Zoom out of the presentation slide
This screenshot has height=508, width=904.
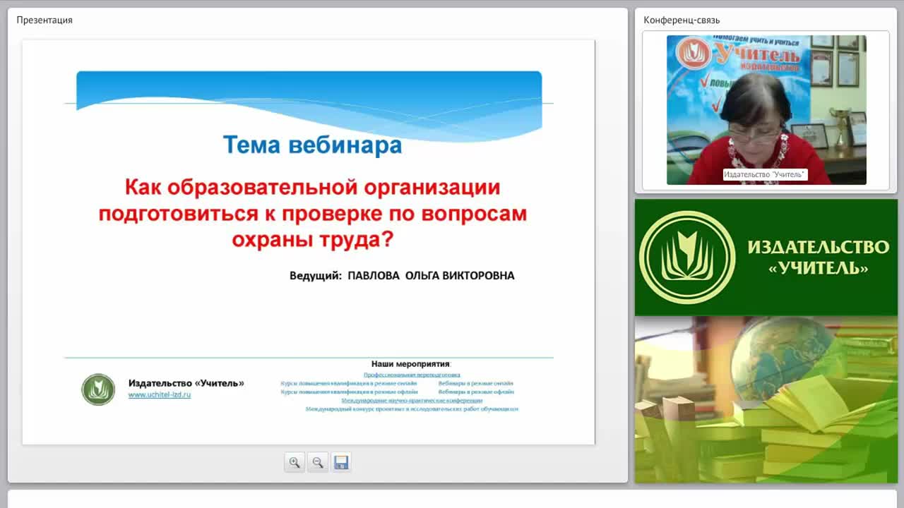pos(318,463)
